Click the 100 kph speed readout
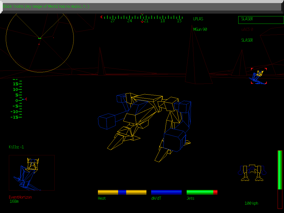Image resolution: width=284 pixels, height=213 pixels. 251,203
